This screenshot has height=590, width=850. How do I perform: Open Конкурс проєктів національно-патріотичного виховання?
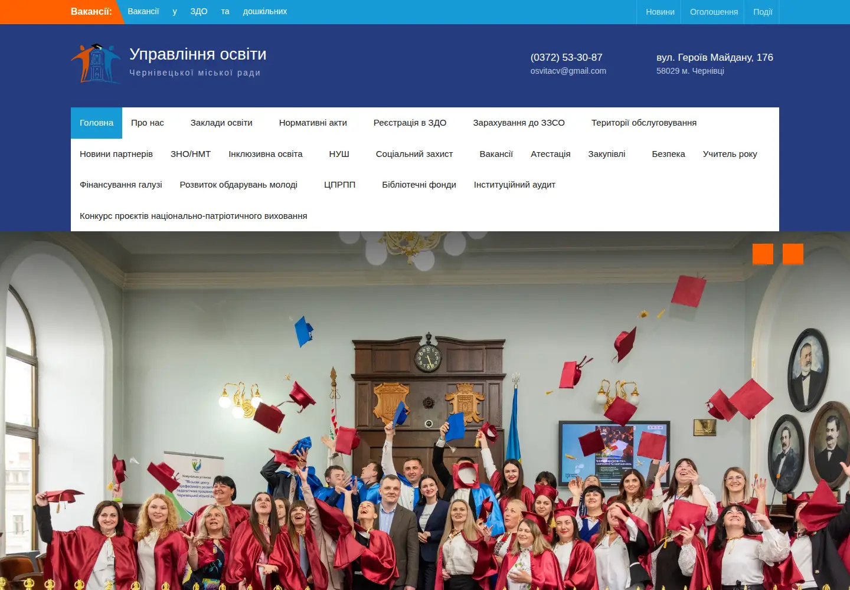point(194,216)
